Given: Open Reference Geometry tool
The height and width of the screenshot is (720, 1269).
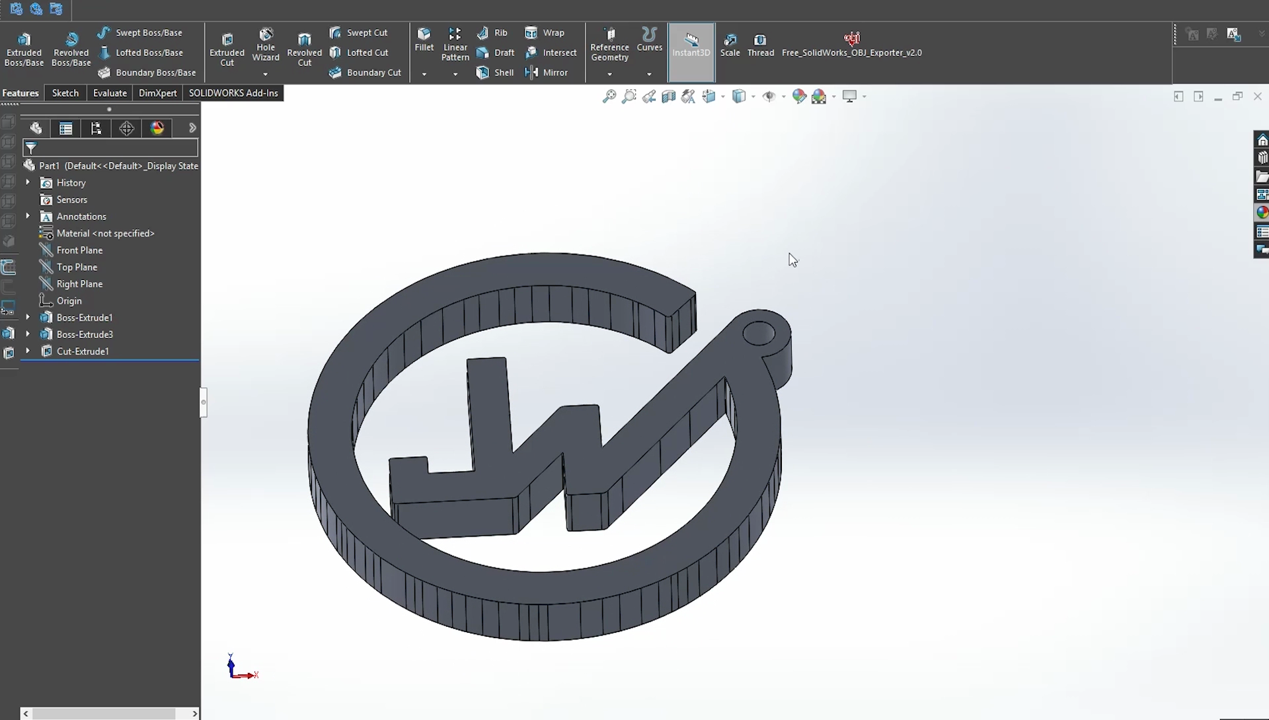Looking at the screenshot, I should point(609,45).
